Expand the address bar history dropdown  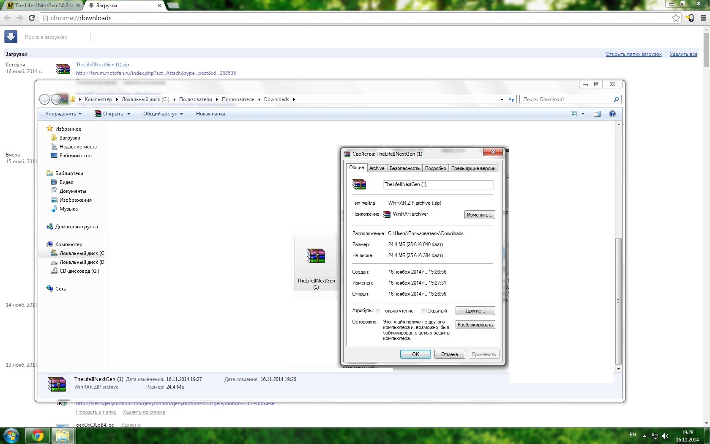pos(502,99)
